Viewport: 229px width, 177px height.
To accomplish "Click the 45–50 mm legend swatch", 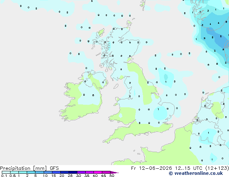I will pyautogui.click(x=106, y=172).
